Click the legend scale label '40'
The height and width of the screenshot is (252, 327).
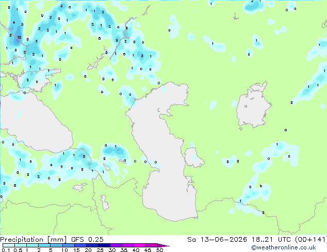tap(136, 250)
